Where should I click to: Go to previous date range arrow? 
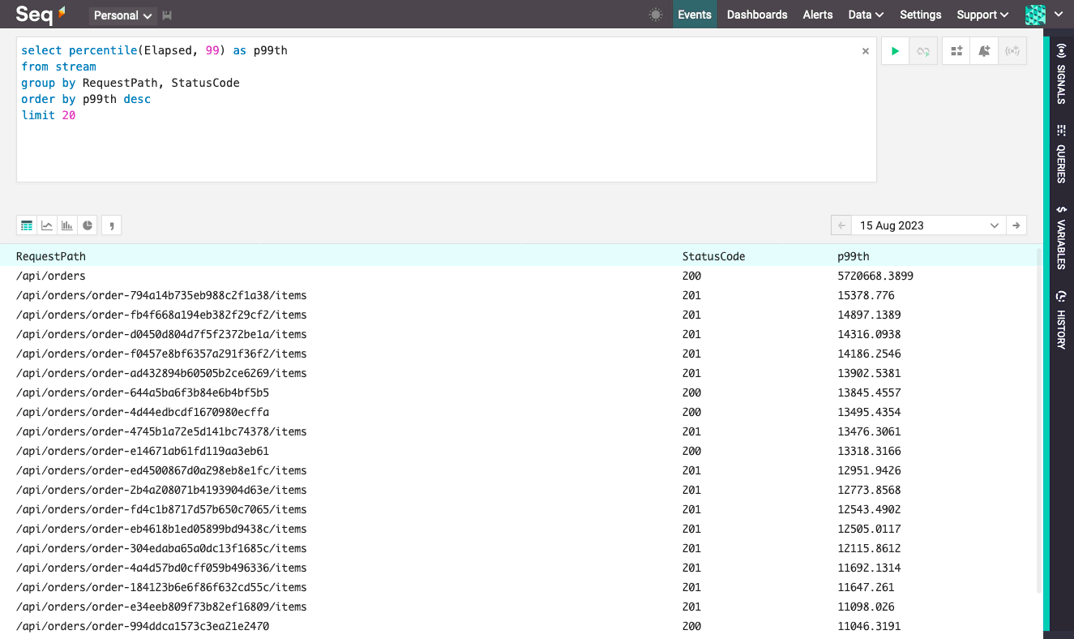841,225
